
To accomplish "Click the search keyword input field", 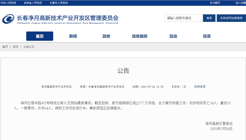I will click(183, 18).
